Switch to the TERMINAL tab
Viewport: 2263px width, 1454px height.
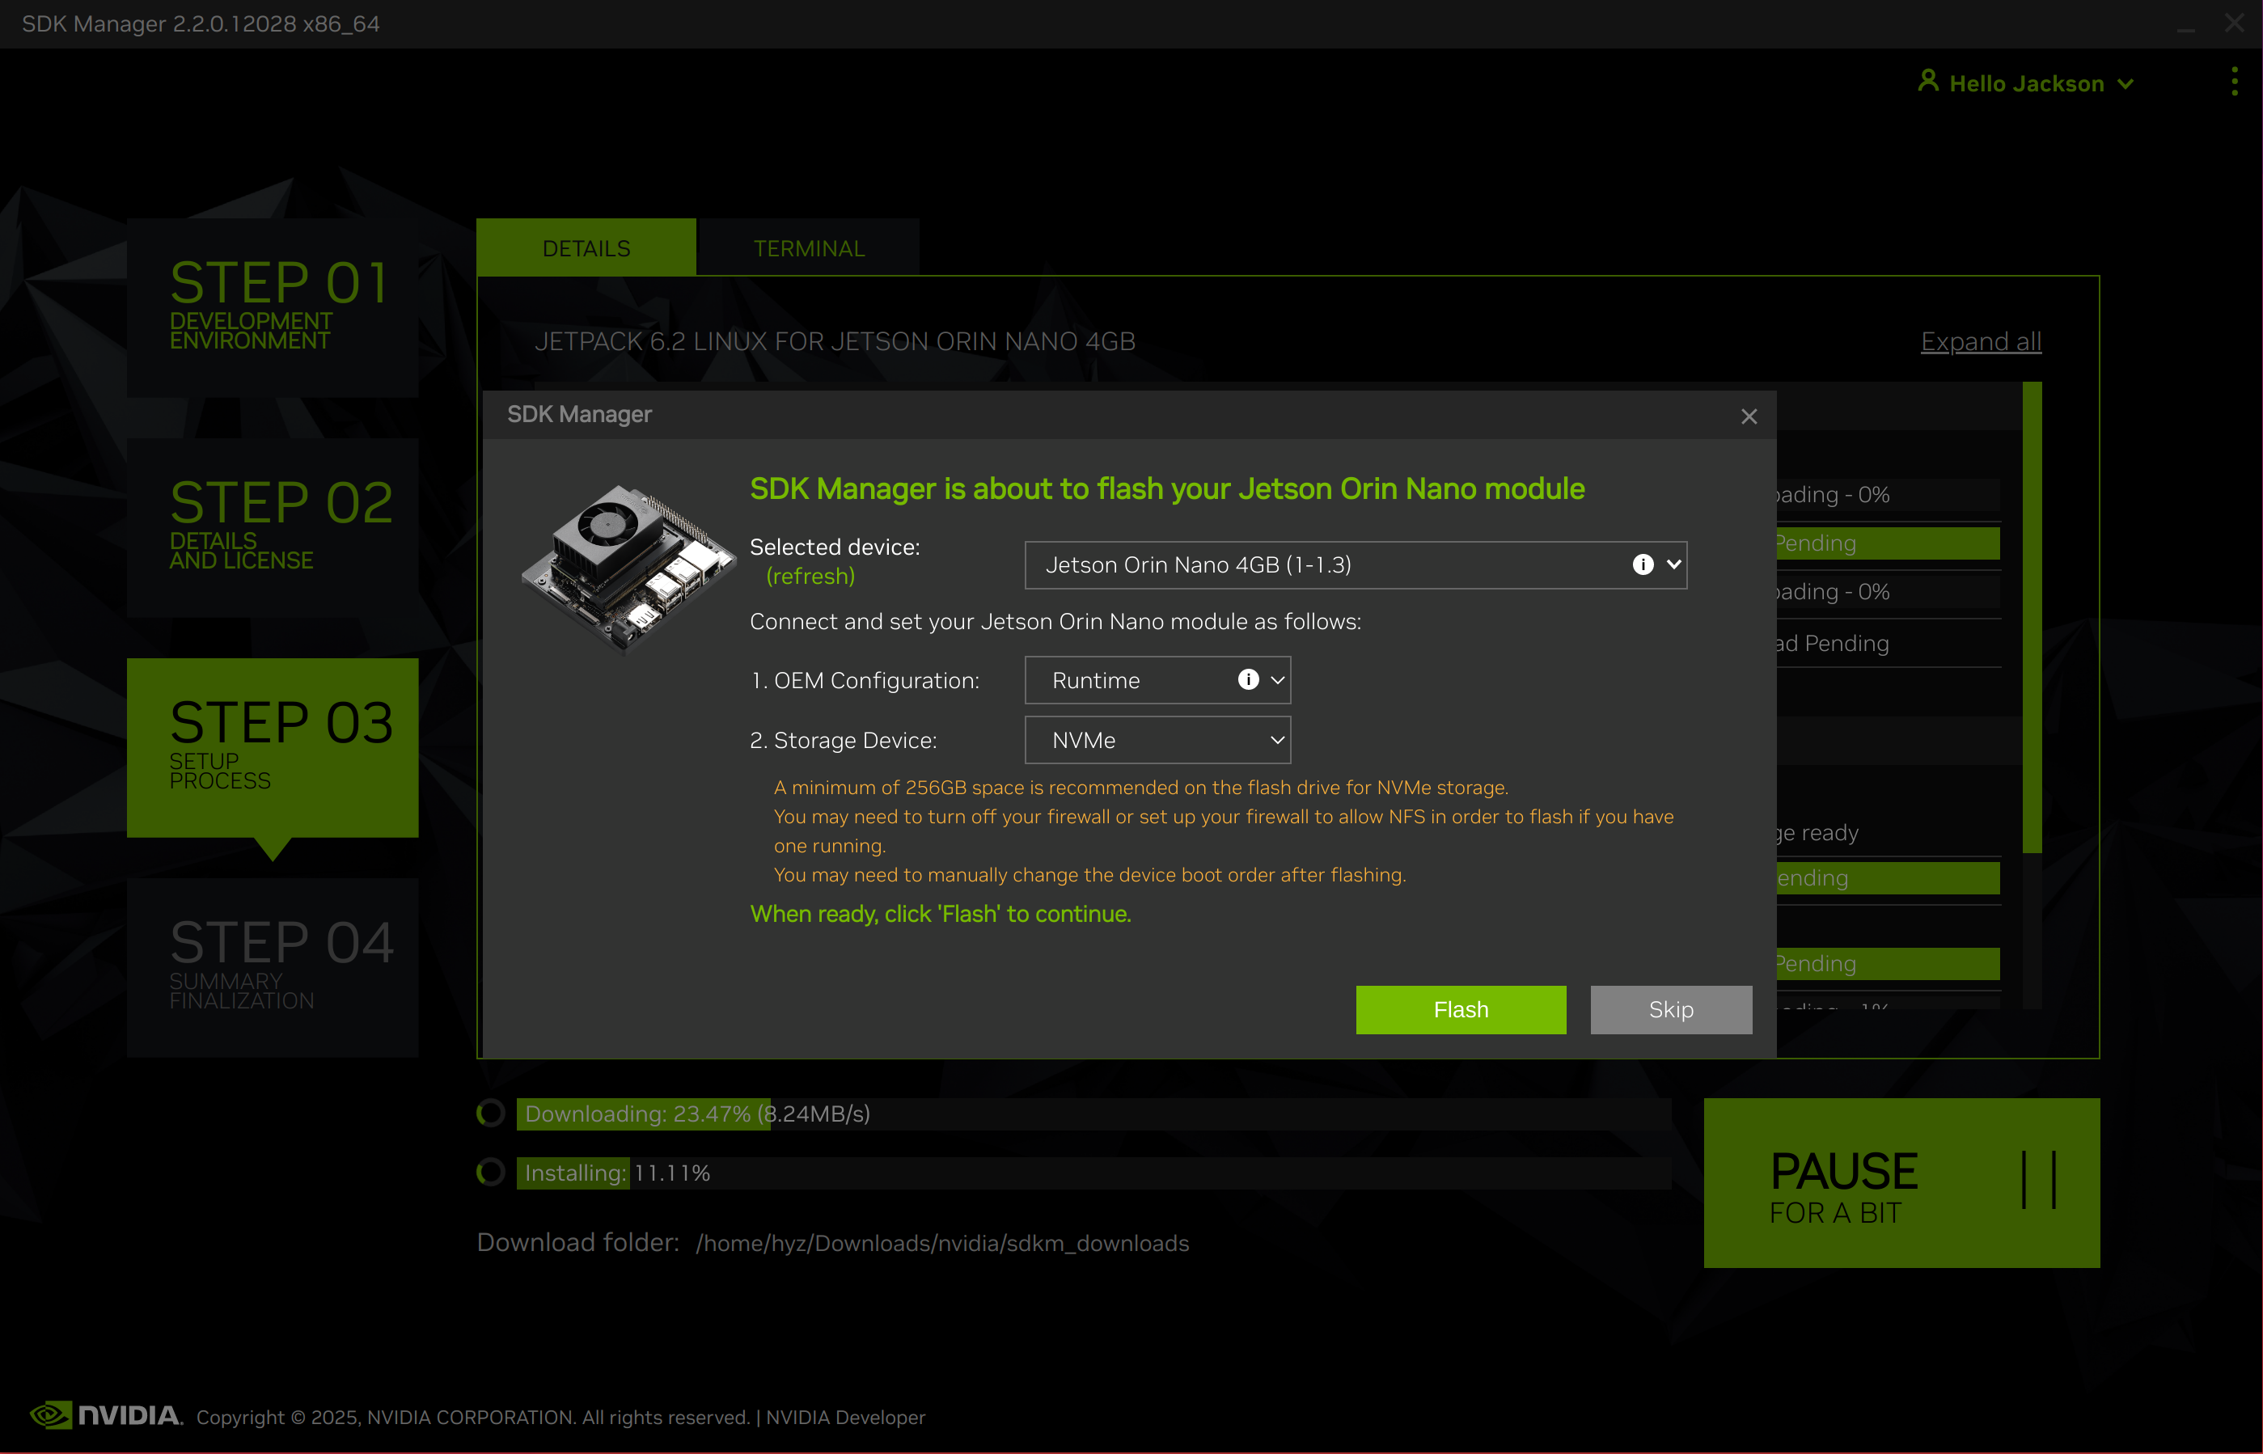[x=808, y=248]
